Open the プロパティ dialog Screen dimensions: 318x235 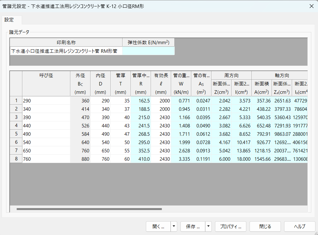click(230, 226)
